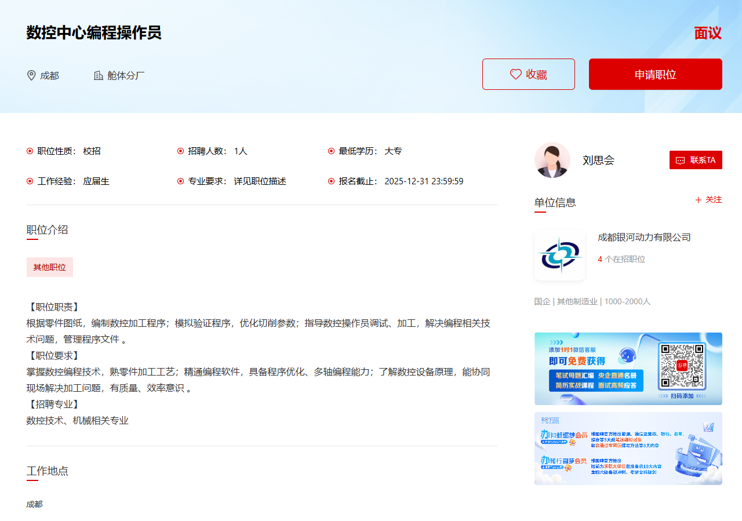Click the 舱体分厂 department text
The height and width of the screenshot is (521, 742).
pos(126,76)
